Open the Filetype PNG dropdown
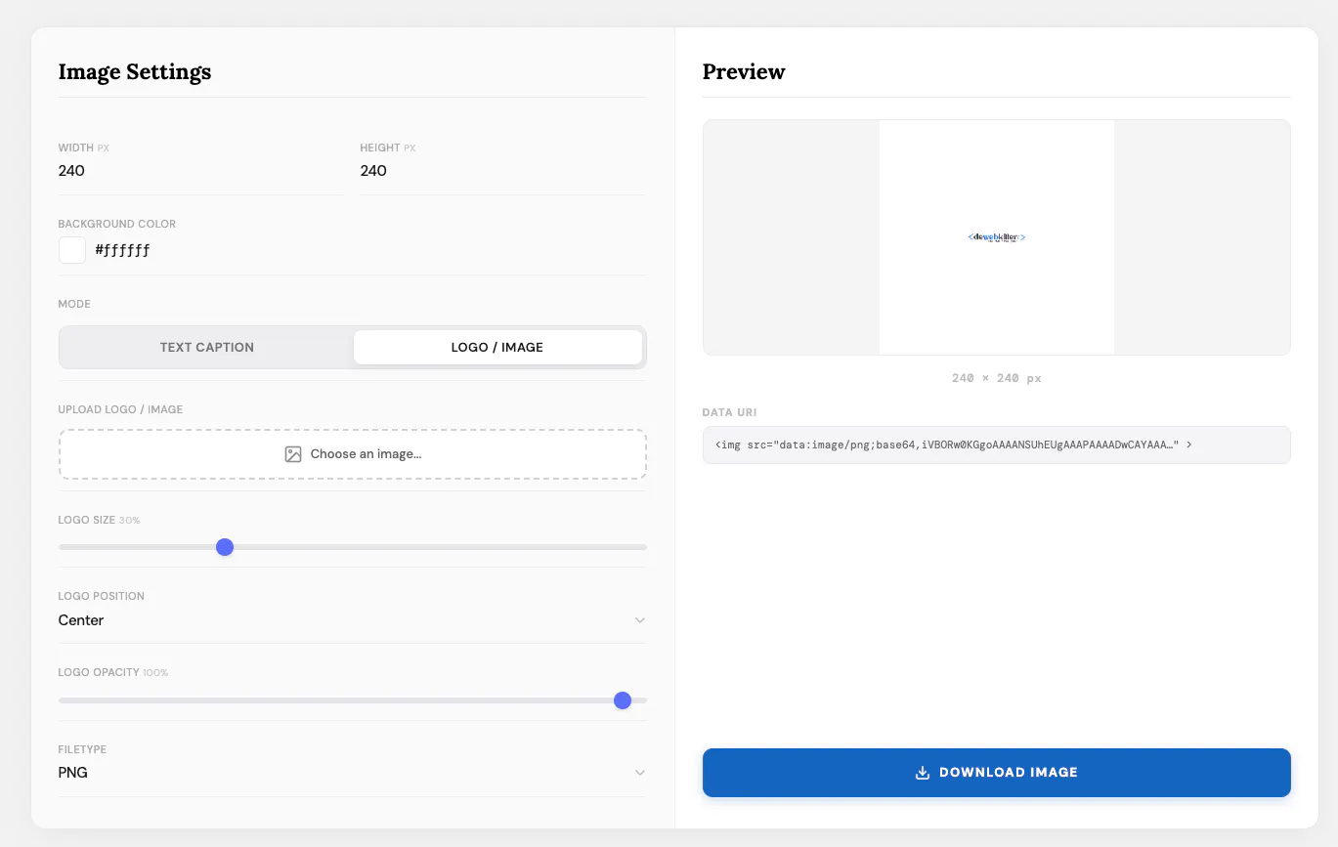Screen dimensions: 1338x847 [352, 773]
